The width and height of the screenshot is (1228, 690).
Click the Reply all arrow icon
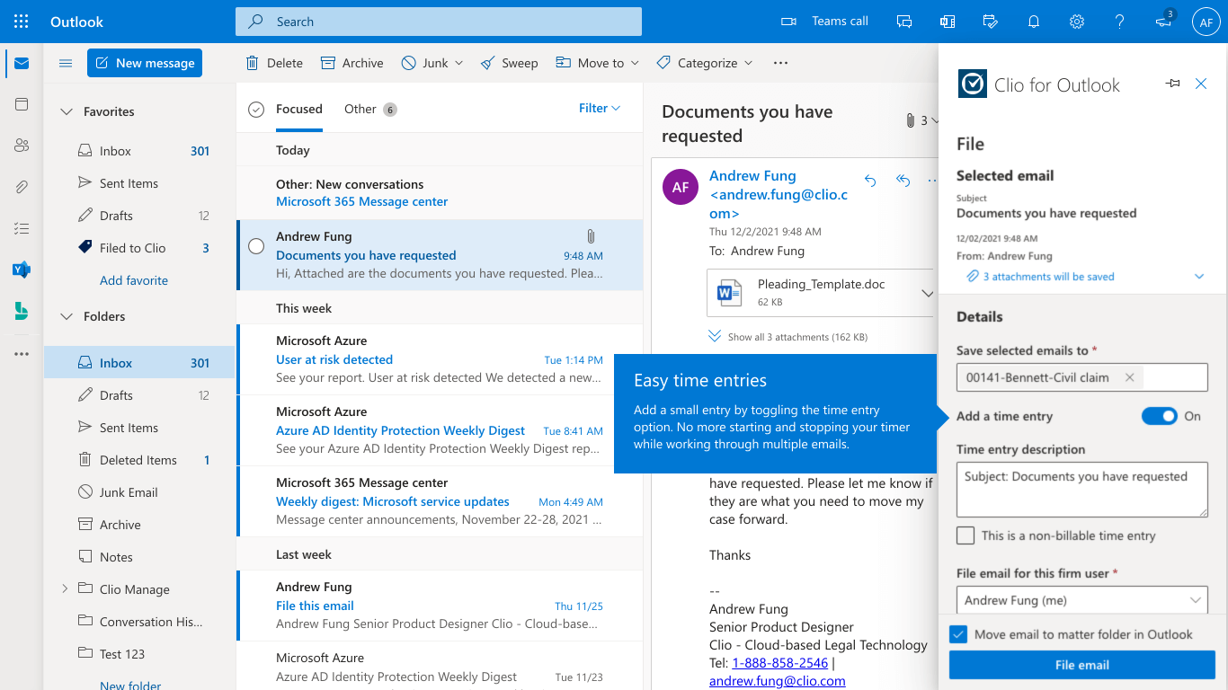[903, 181]
